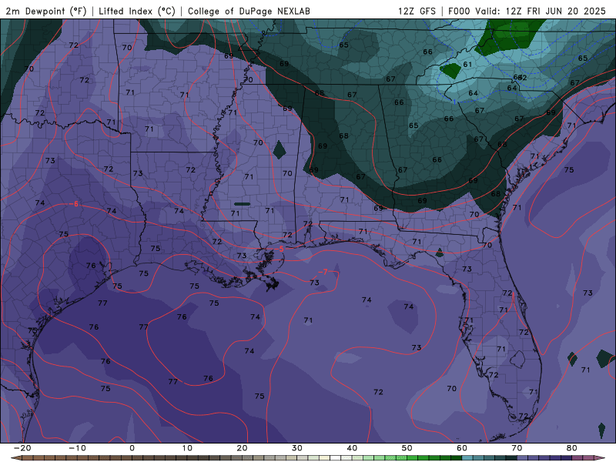Viewport: 616px width, 462px height.
Task: Select the 30 label on the color scale
Action: pos(297,448)
